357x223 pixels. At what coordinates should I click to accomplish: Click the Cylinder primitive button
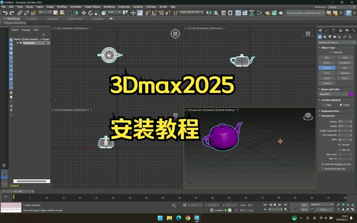coord(327,68)
